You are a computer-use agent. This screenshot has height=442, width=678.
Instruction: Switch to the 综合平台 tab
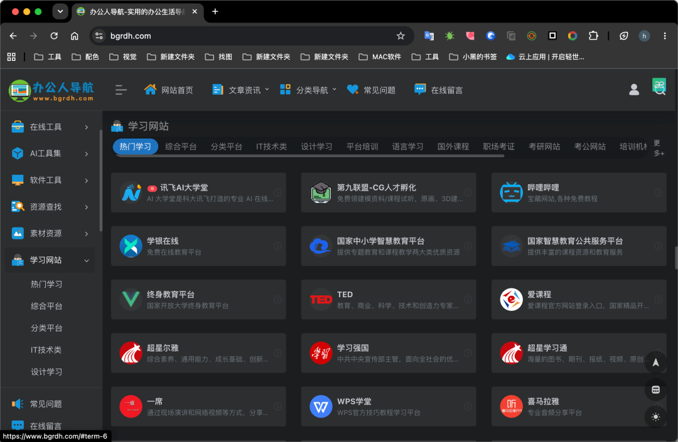click(181, 147)
